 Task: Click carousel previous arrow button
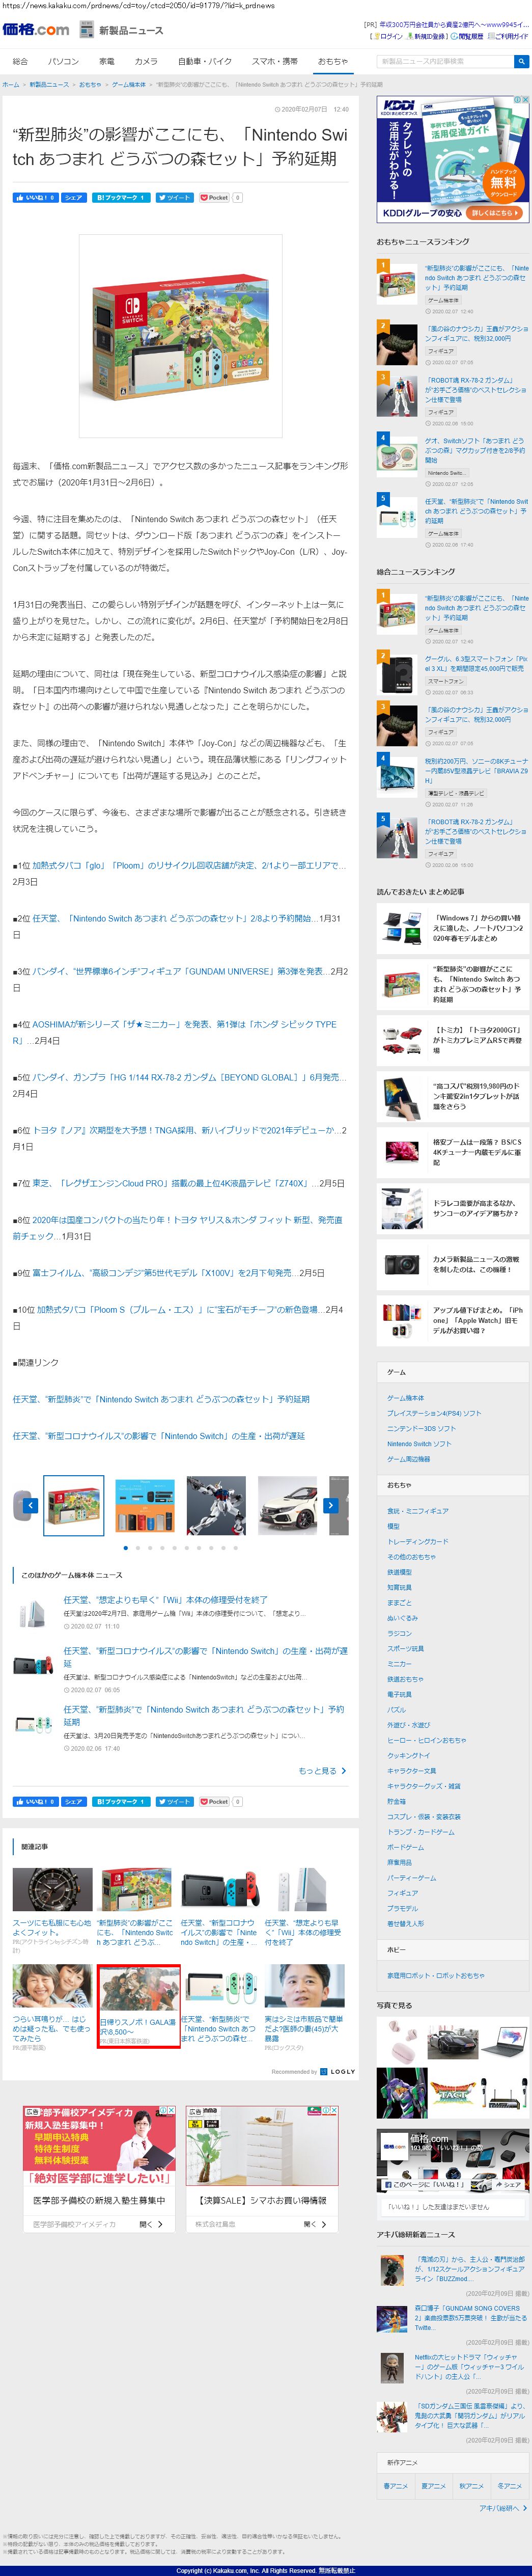coord(30,1505)
